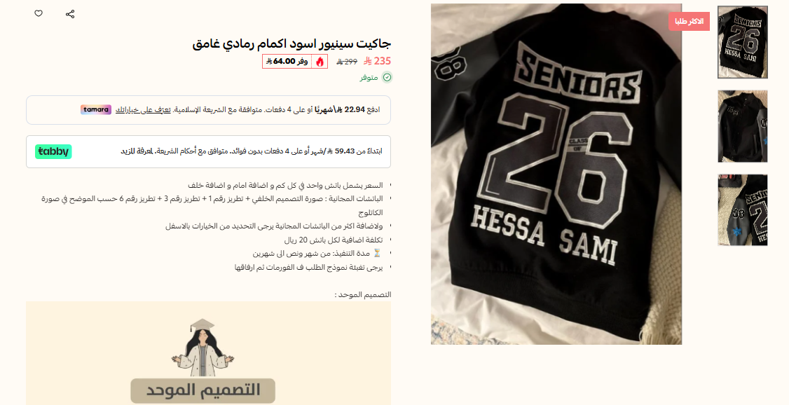
Task: Select second thumbnail showing jacket front
Action: (742, 126)
